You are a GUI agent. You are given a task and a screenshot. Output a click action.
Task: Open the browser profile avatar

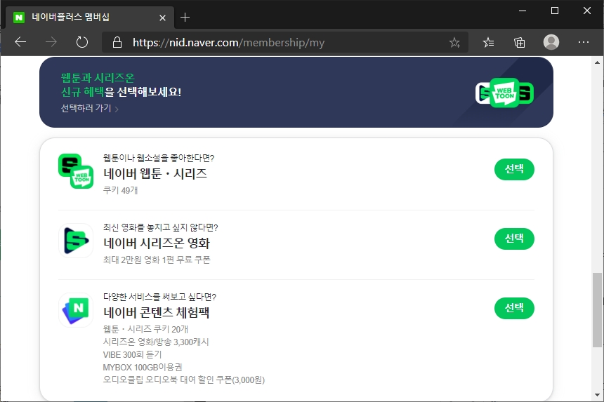pyautogui.click(x=551, y=42)
